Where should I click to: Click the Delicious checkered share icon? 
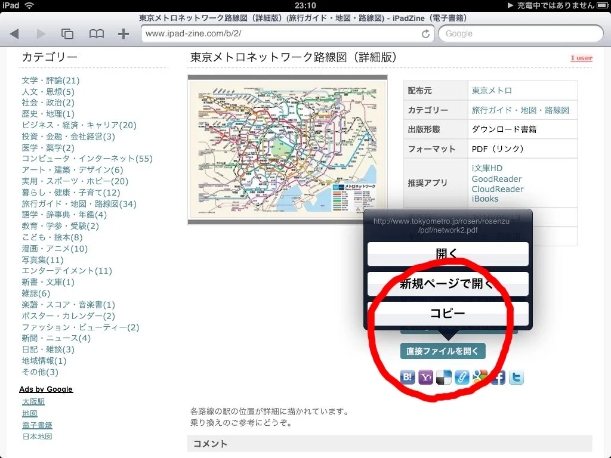[x=444, y=377]
